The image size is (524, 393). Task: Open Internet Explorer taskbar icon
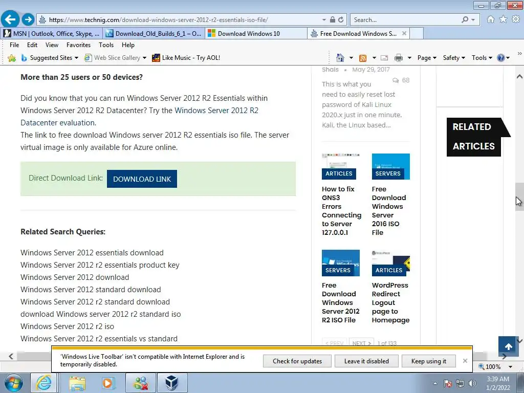click(44, 383)
